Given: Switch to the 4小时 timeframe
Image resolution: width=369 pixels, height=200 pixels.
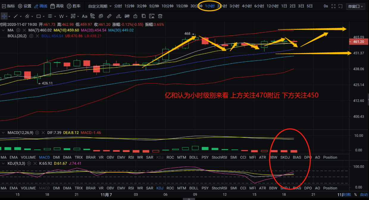Looking at the screenshot, I should 246,6.
